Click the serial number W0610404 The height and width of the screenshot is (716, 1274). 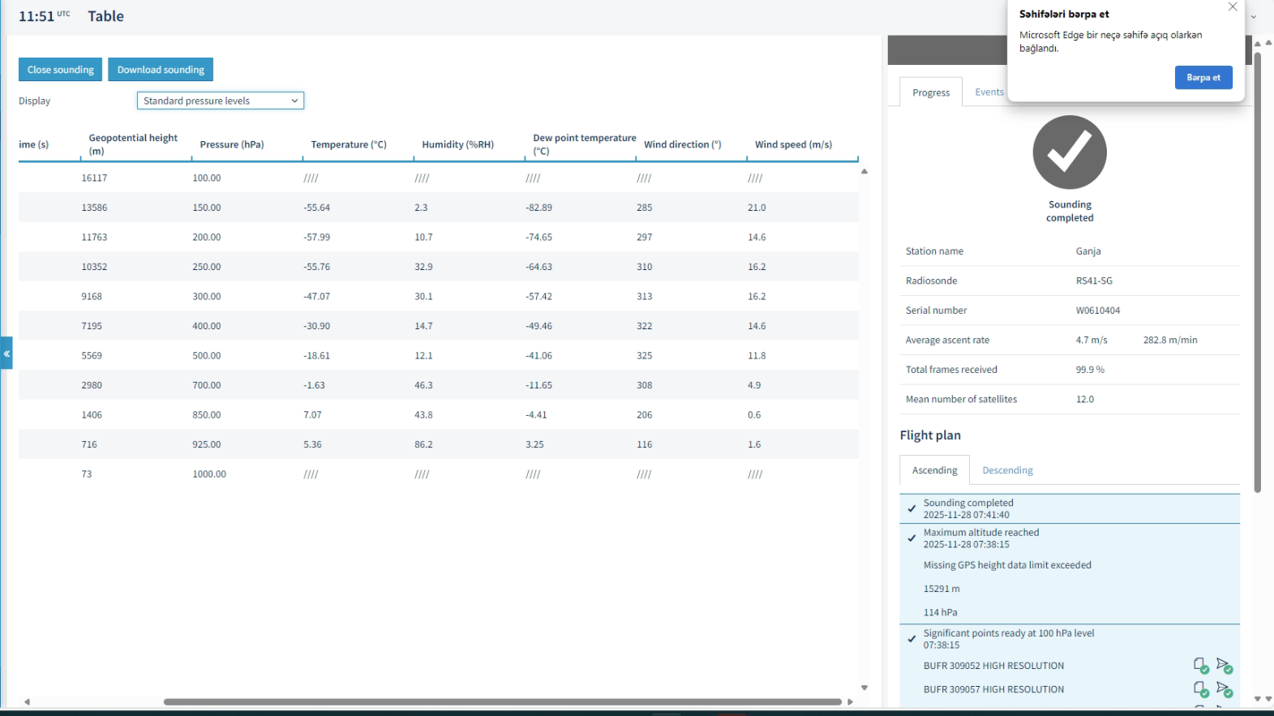point(1098,311)
